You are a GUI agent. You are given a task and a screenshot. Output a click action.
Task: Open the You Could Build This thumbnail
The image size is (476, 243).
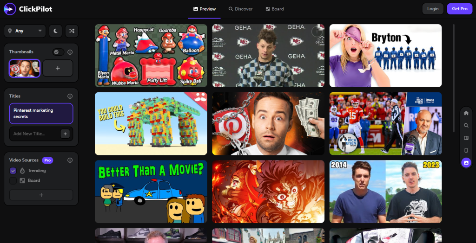151,124
